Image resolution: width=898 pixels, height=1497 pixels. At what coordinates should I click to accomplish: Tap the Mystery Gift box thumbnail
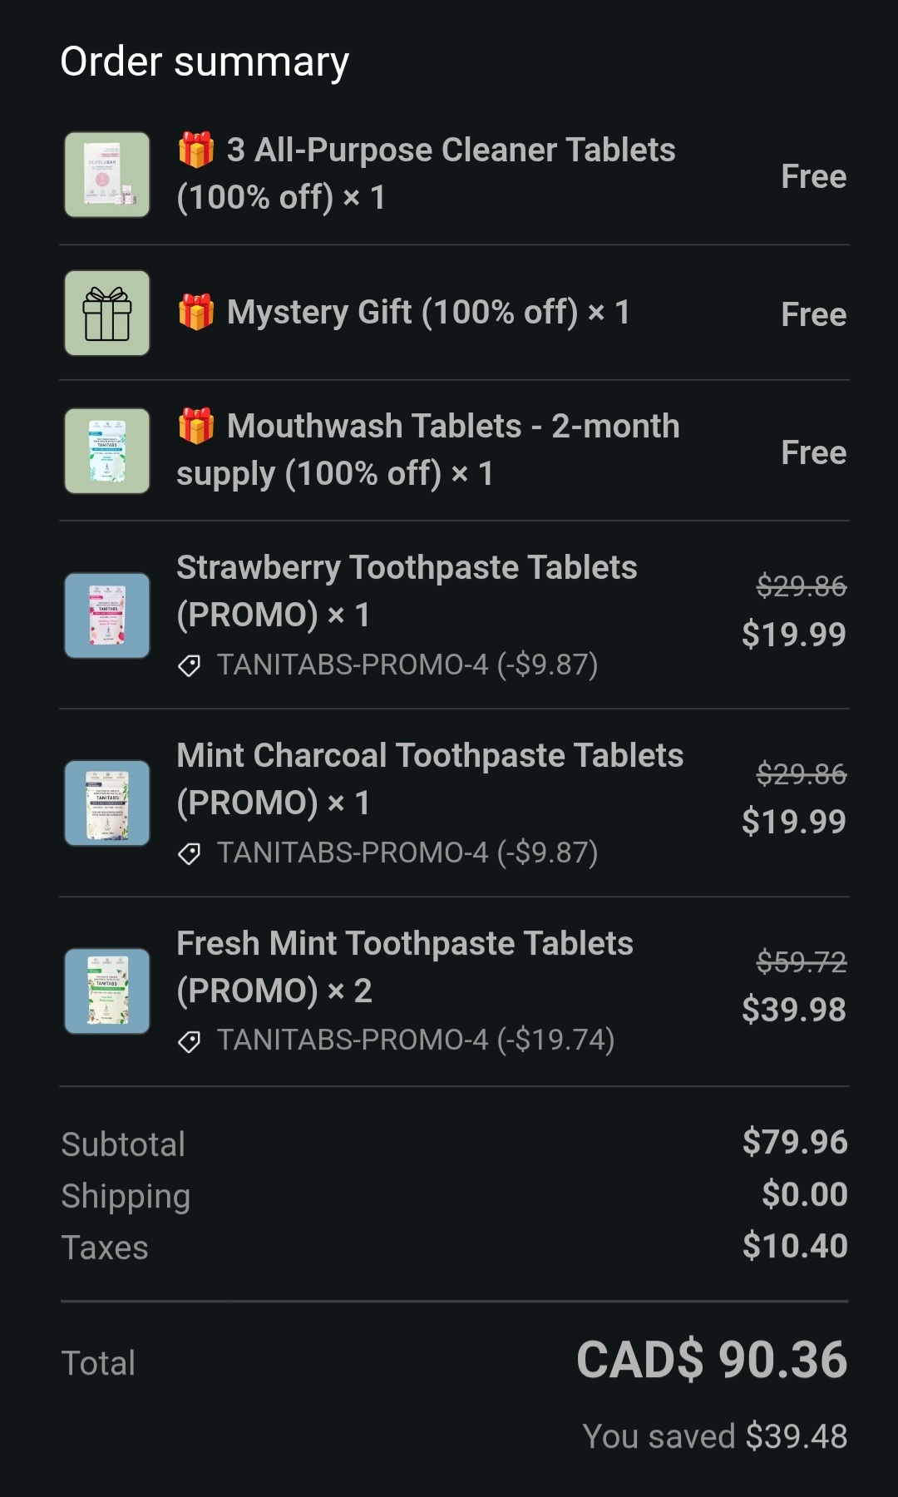pos(107,313)
